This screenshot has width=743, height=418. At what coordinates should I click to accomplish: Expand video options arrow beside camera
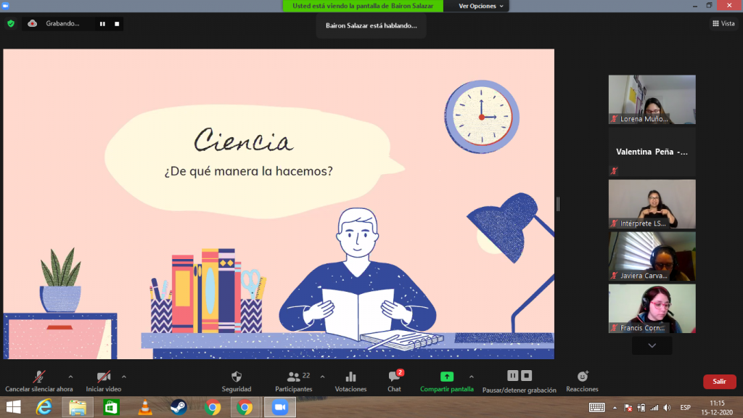pyautogui.click(x=124, y=377)
